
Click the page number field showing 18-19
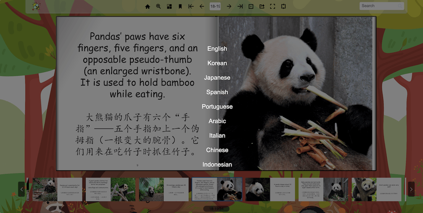pos(215,6)
